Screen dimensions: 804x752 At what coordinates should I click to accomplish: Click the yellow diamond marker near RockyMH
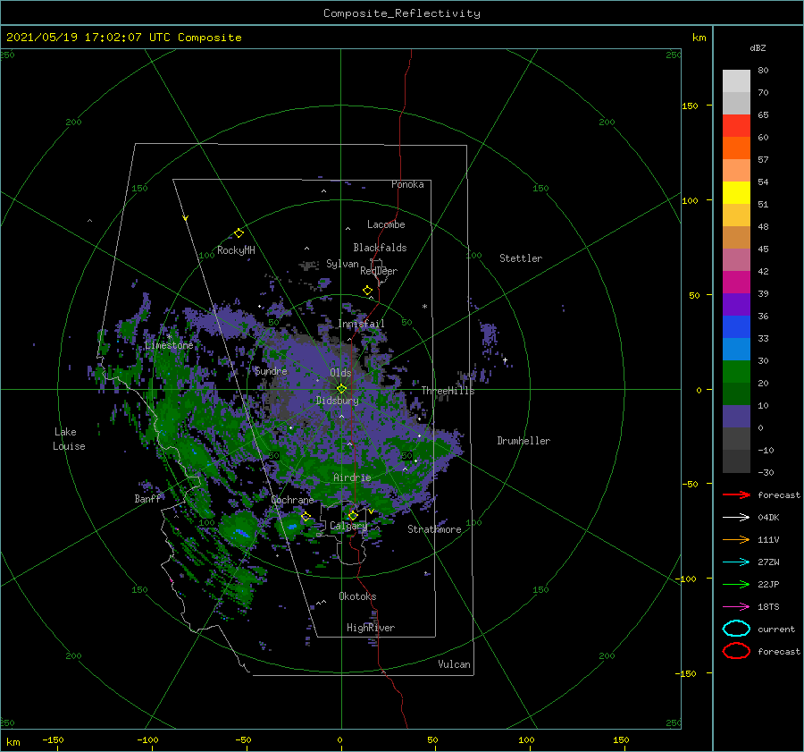pos(239,233)
